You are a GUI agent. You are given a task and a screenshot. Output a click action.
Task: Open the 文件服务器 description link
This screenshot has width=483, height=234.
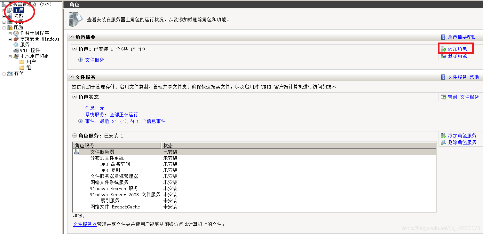point(85,224)
